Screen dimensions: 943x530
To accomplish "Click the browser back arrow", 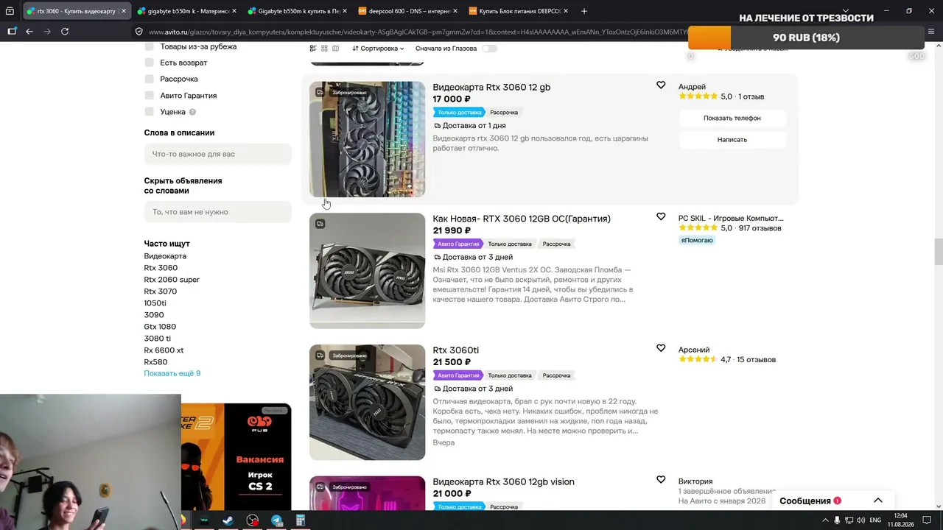I will point(29,32).
